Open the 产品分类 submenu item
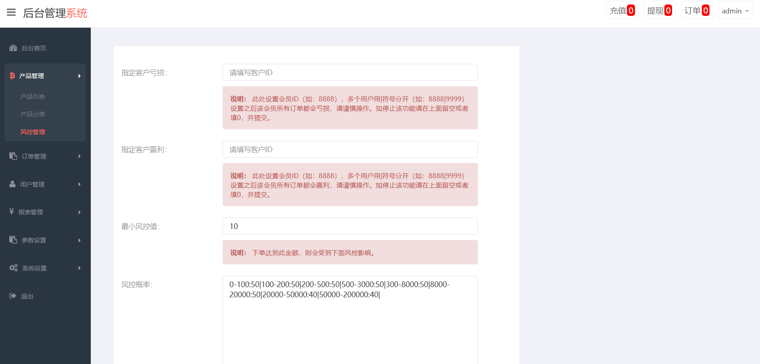 point(33,114)
